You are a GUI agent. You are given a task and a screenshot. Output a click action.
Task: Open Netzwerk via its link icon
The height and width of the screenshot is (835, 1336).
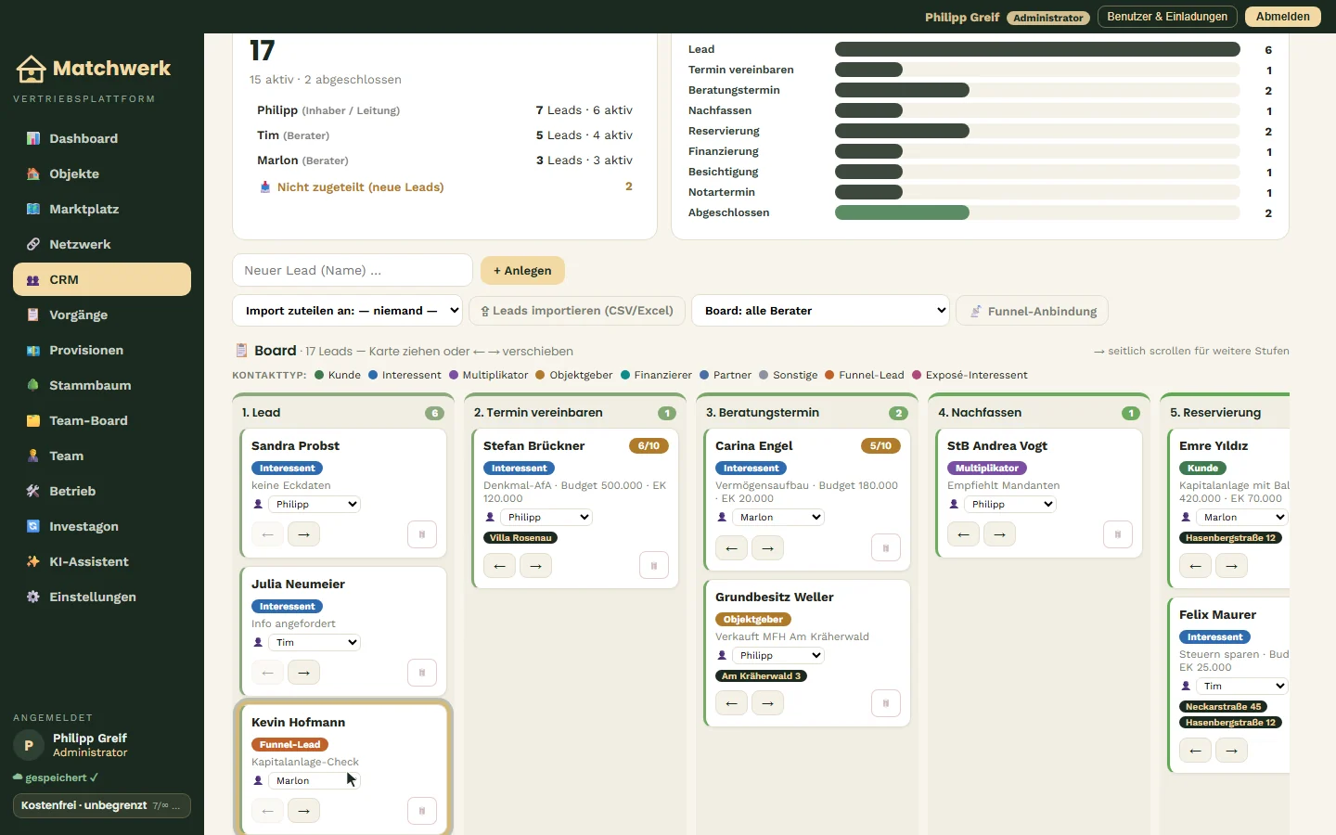point(33,244)
